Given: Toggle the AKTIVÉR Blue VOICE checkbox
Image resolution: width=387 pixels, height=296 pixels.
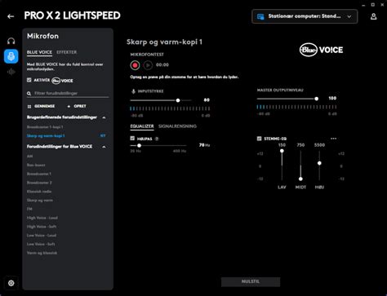Looking at the screenshot, I should (29, 80).
